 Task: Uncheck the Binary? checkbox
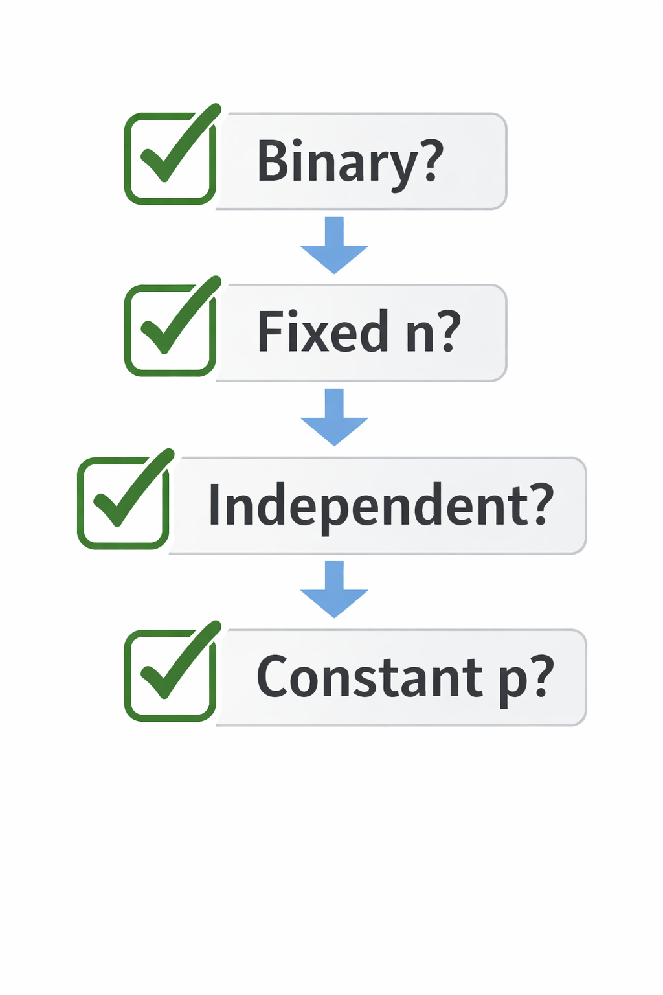pos(170,159)
